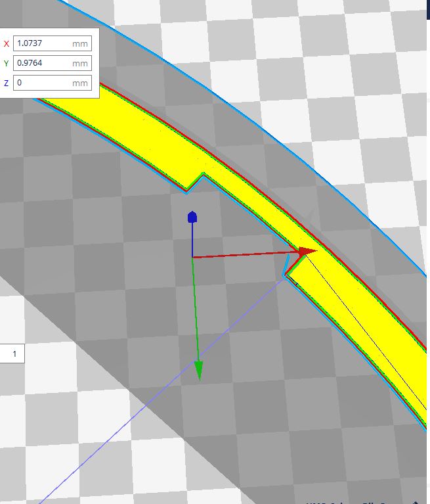Click the layer number field showing 1
This screenshot has height=504, width=430.
[12, 354]
